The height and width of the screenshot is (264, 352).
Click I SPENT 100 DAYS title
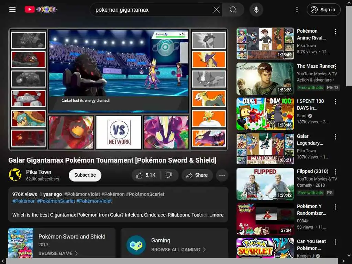(x=310, y=104)
